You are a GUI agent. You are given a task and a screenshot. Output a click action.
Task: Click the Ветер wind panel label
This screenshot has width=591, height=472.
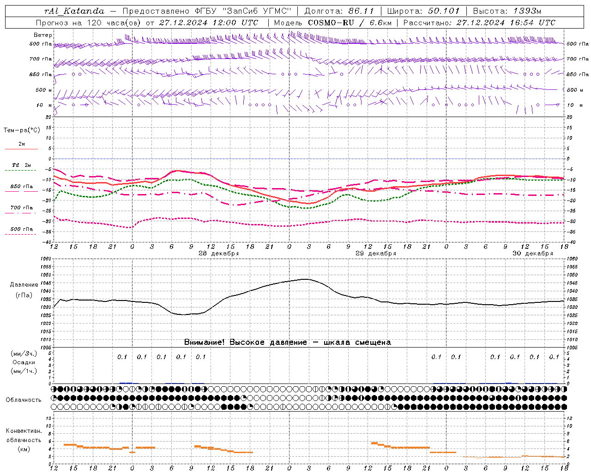click(43, 35)
